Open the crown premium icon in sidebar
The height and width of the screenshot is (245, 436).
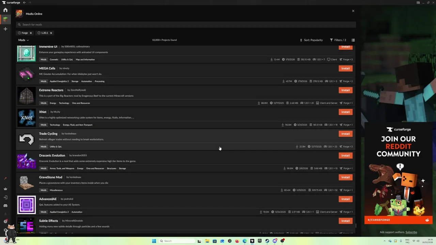[5, 189]
